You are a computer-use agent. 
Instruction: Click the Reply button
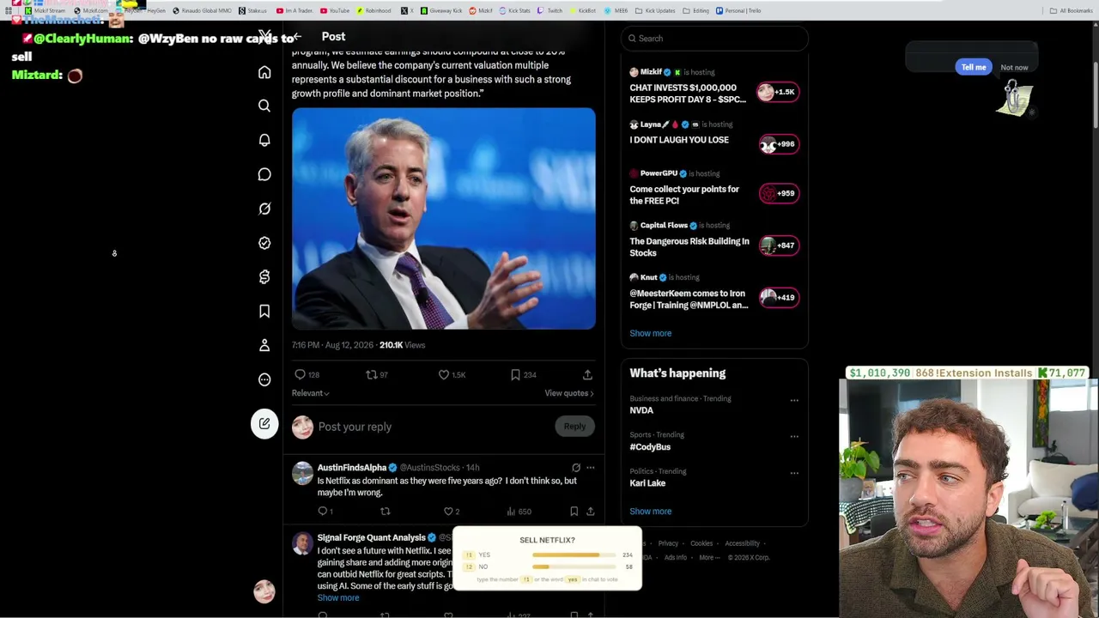[x=574, y=427]
